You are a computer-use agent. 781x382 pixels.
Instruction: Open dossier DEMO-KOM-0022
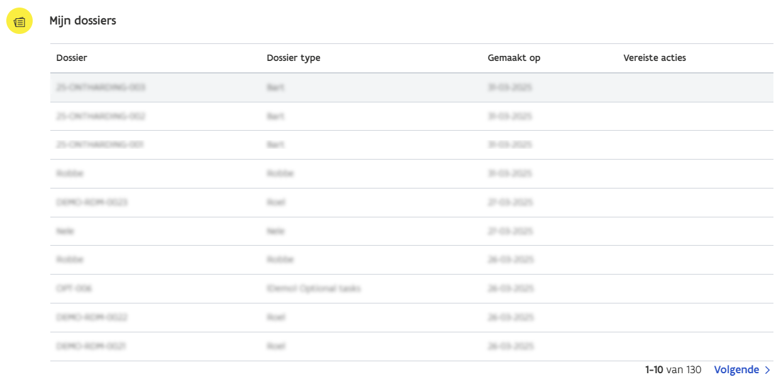92,317
